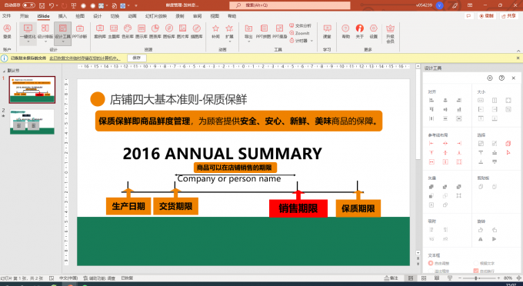Open the PPT拼图 tool
This screenshot has height=286, width=523.
(x=264, y=32)
